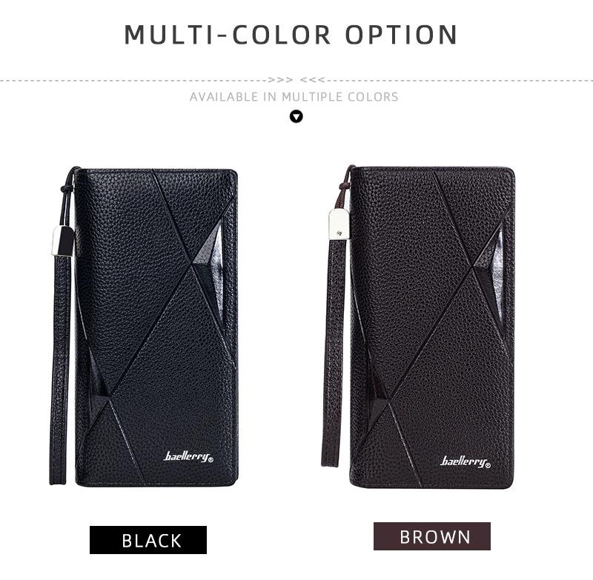
Task: Click the silver clasp on black wallet strap
Action: [63, 241]
